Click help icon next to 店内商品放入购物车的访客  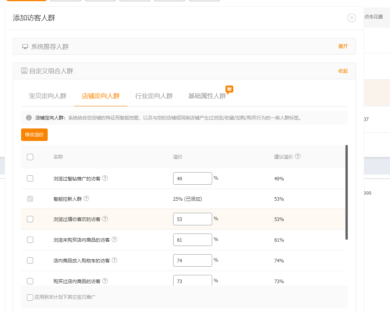point(114,260)
